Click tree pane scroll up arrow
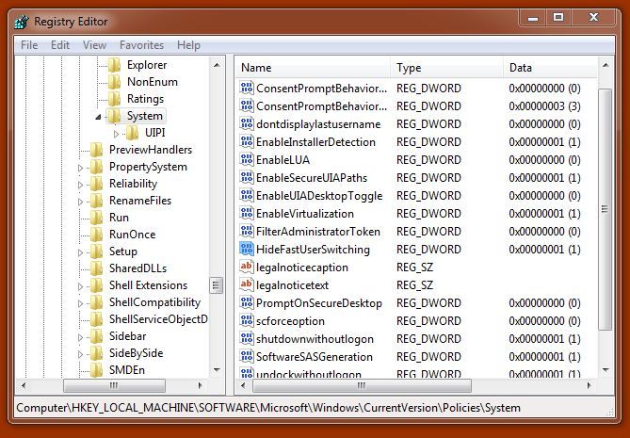This screenshot has width=630, height=438. tap(217, 65)
